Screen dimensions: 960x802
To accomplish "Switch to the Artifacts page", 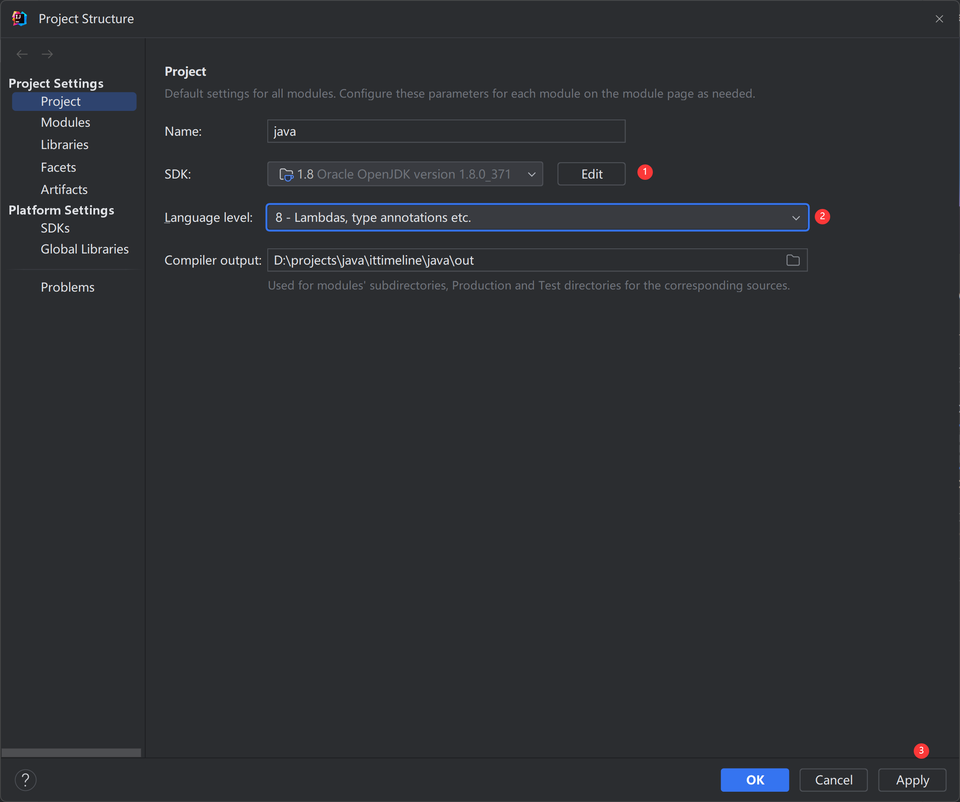I will [64, 190].
